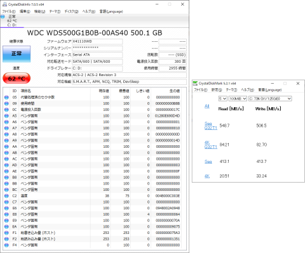This screenshot has width=305, height=253.
Task: Run the Seq Q32T1 benchmark
Action: 211,126
